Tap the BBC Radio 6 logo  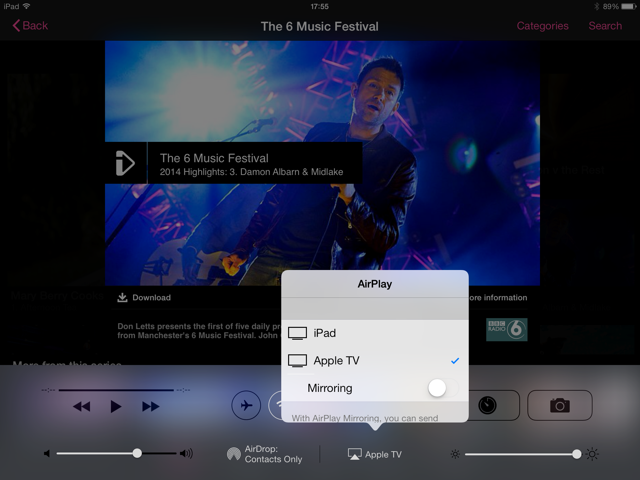[x=507, y=330]
